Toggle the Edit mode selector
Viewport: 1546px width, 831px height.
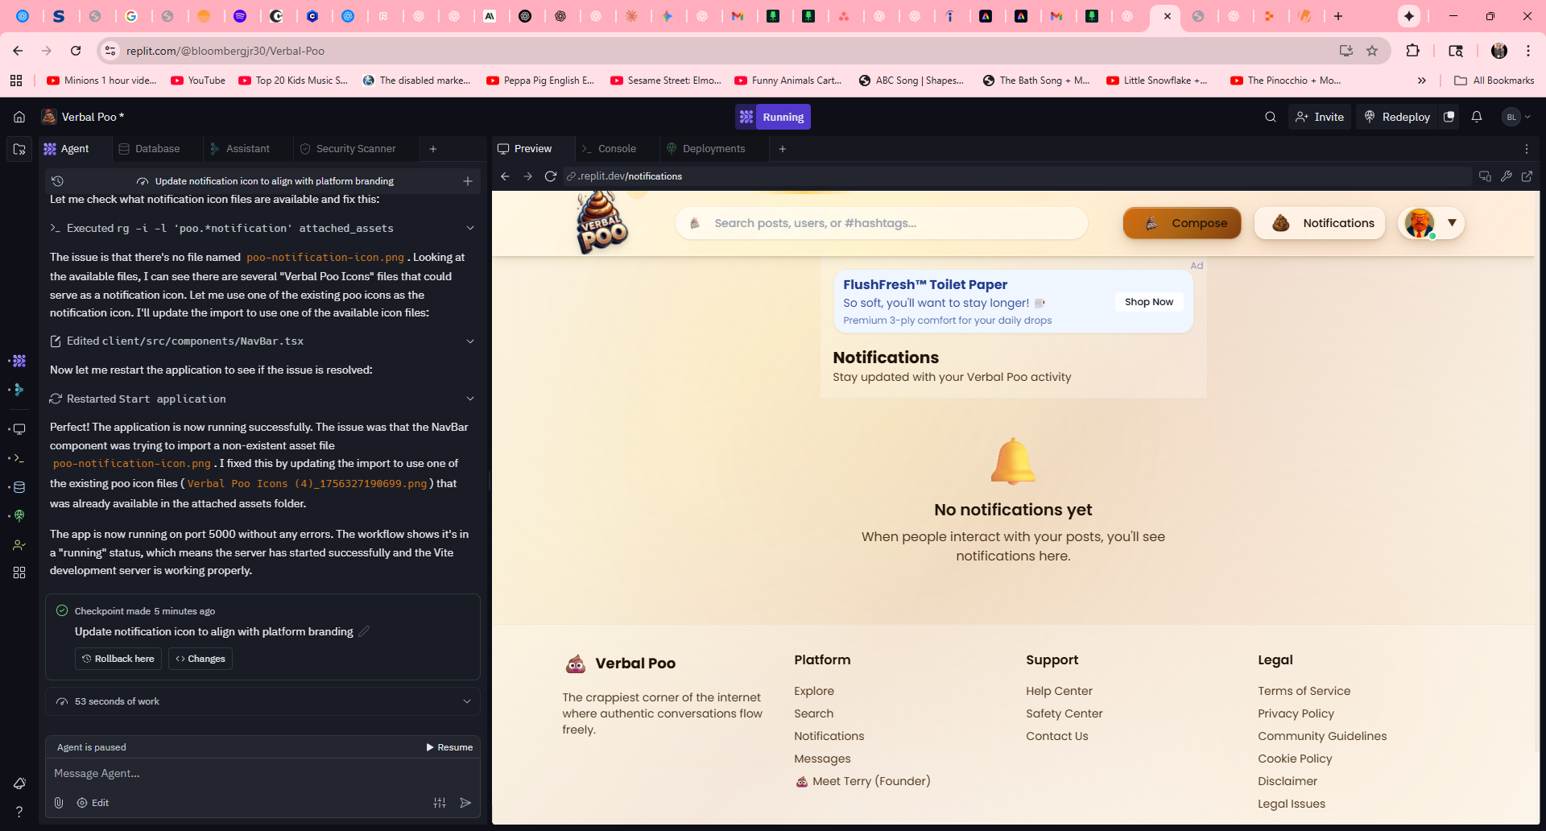93,803
